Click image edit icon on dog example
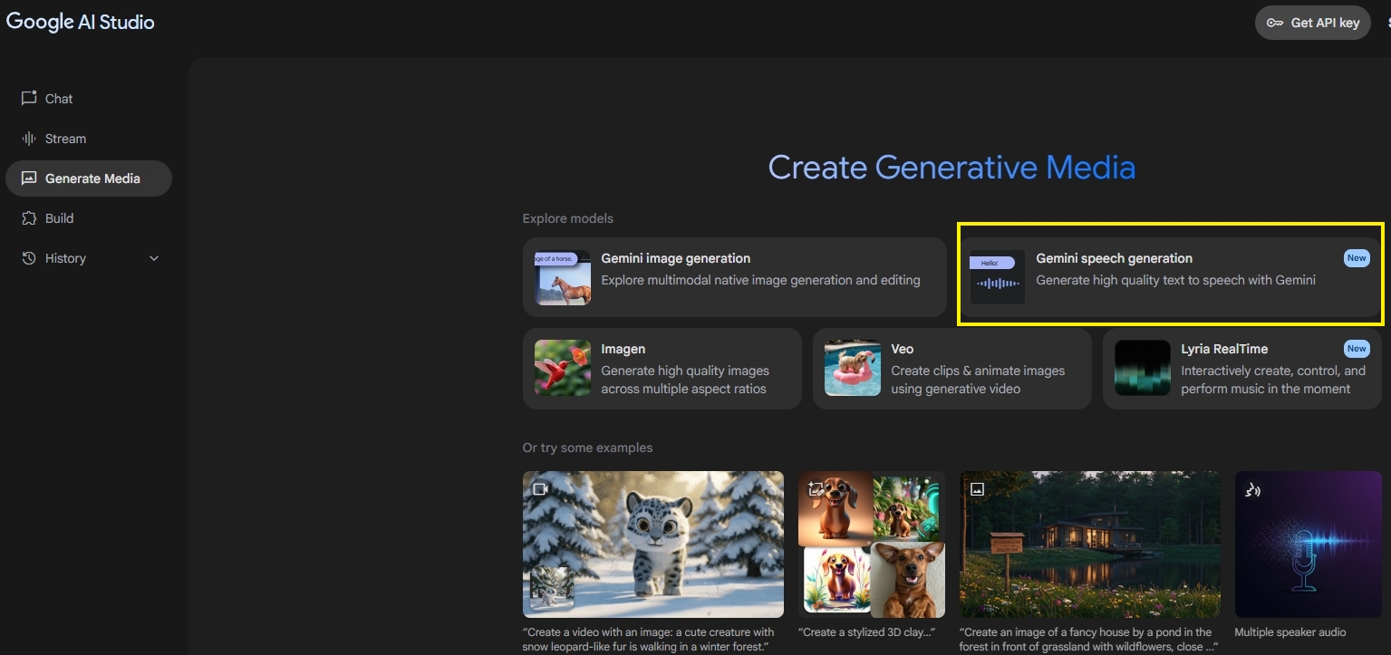1391x655 pixels. (816, 489)
